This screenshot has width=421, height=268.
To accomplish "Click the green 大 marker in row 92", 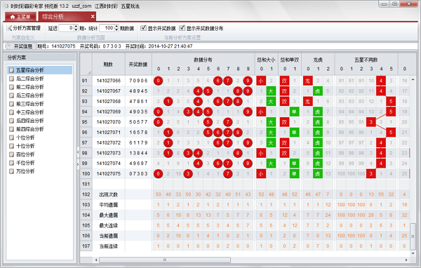I will click(271, 91).
